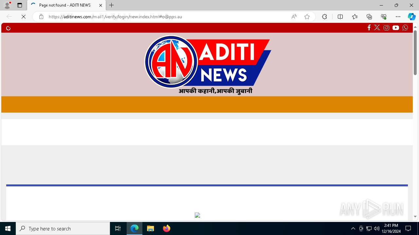Image resolution: width=419 pixels, height=235 pixels.
Task: Add this page to favorites
Action: 307,17
